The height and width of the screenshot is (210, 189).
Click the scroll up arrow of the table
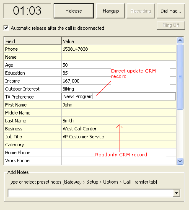(x=180, y=41)
